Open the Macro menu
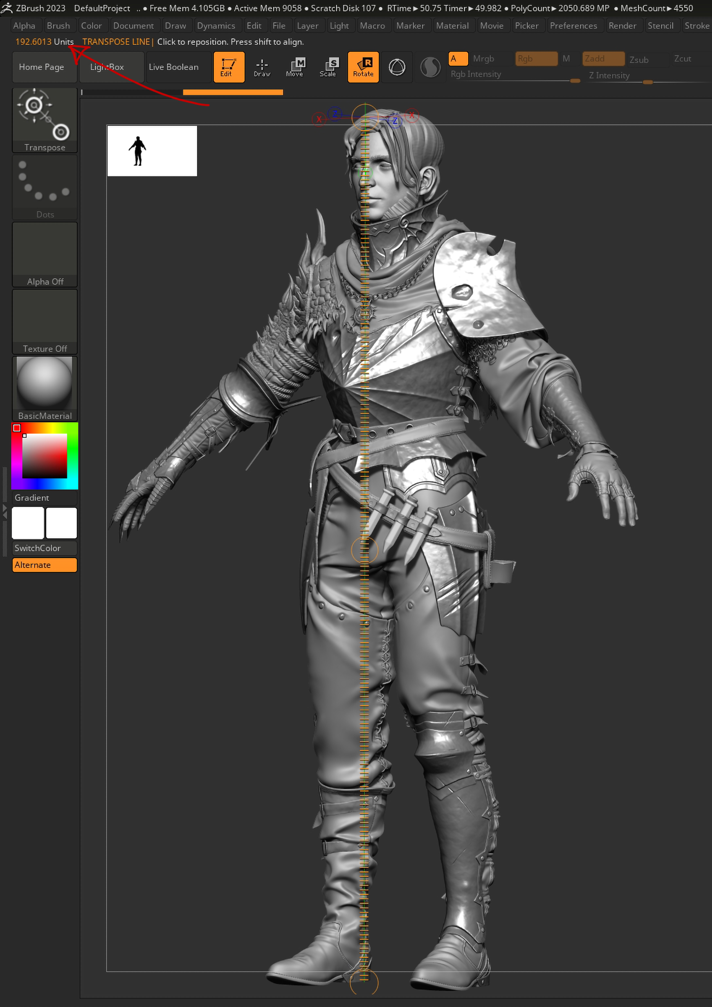 coord(372,26)
